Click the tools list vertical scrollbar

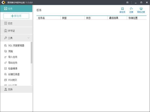[x=31, y=53]
